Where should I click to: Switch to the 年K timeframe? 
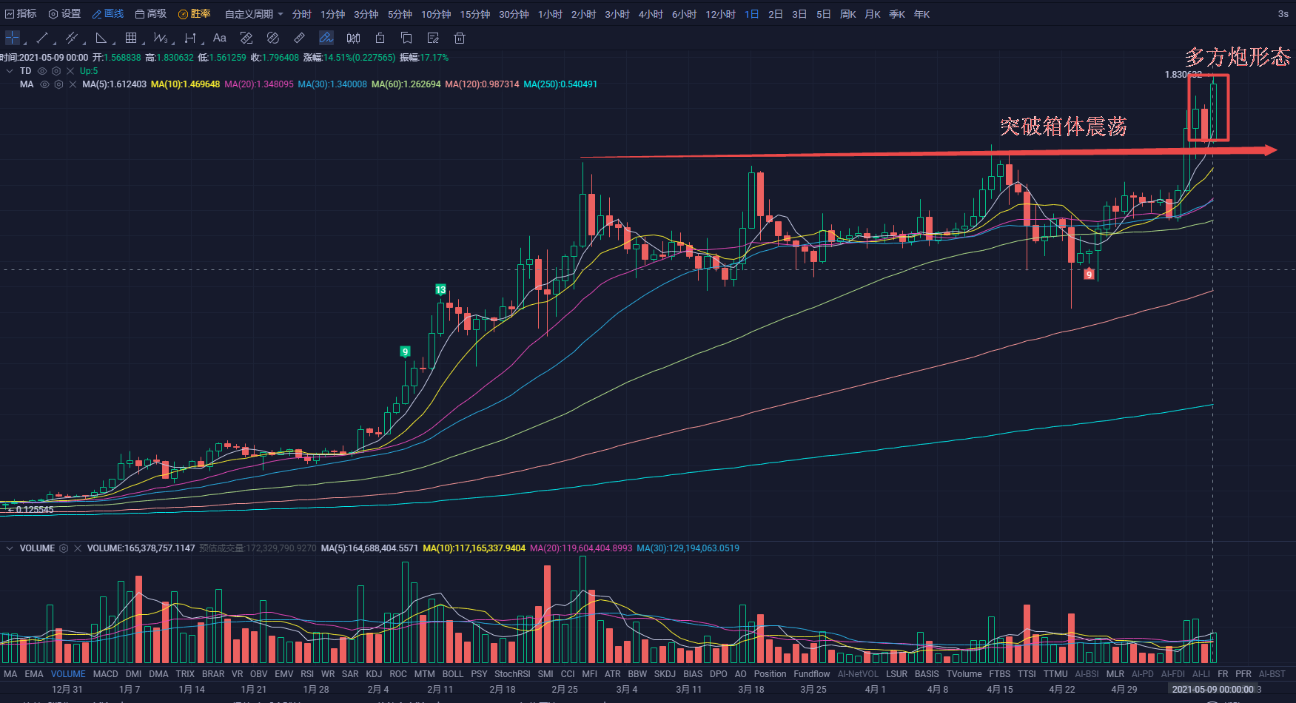pos(921,14)
